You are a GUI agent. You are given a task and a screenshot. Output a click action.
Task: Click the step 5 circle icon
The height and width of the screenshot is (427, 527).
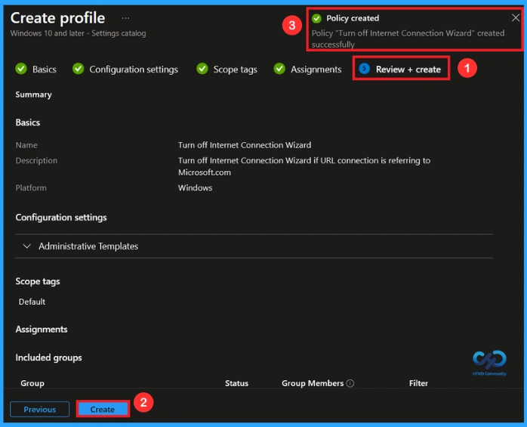click(365, 69)
